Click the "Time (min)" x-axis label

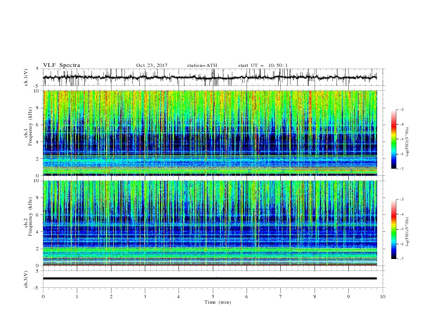coord(218,302)
